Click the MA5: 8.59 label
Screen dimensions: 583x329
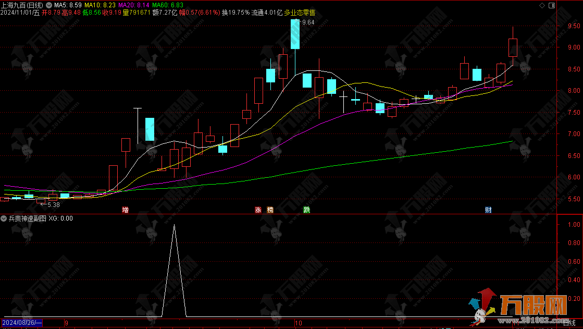coord(68,5)
